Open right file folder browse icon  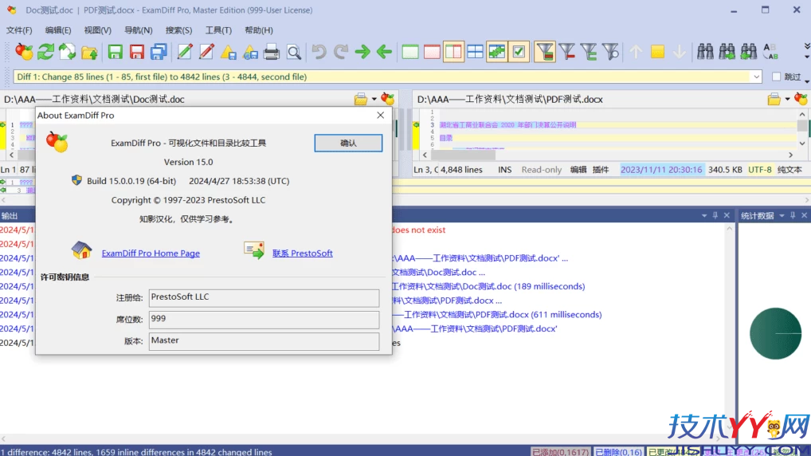(774, 99)
